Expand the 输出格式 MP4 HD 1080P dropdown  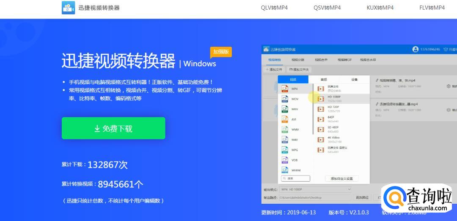pos(315,189)
